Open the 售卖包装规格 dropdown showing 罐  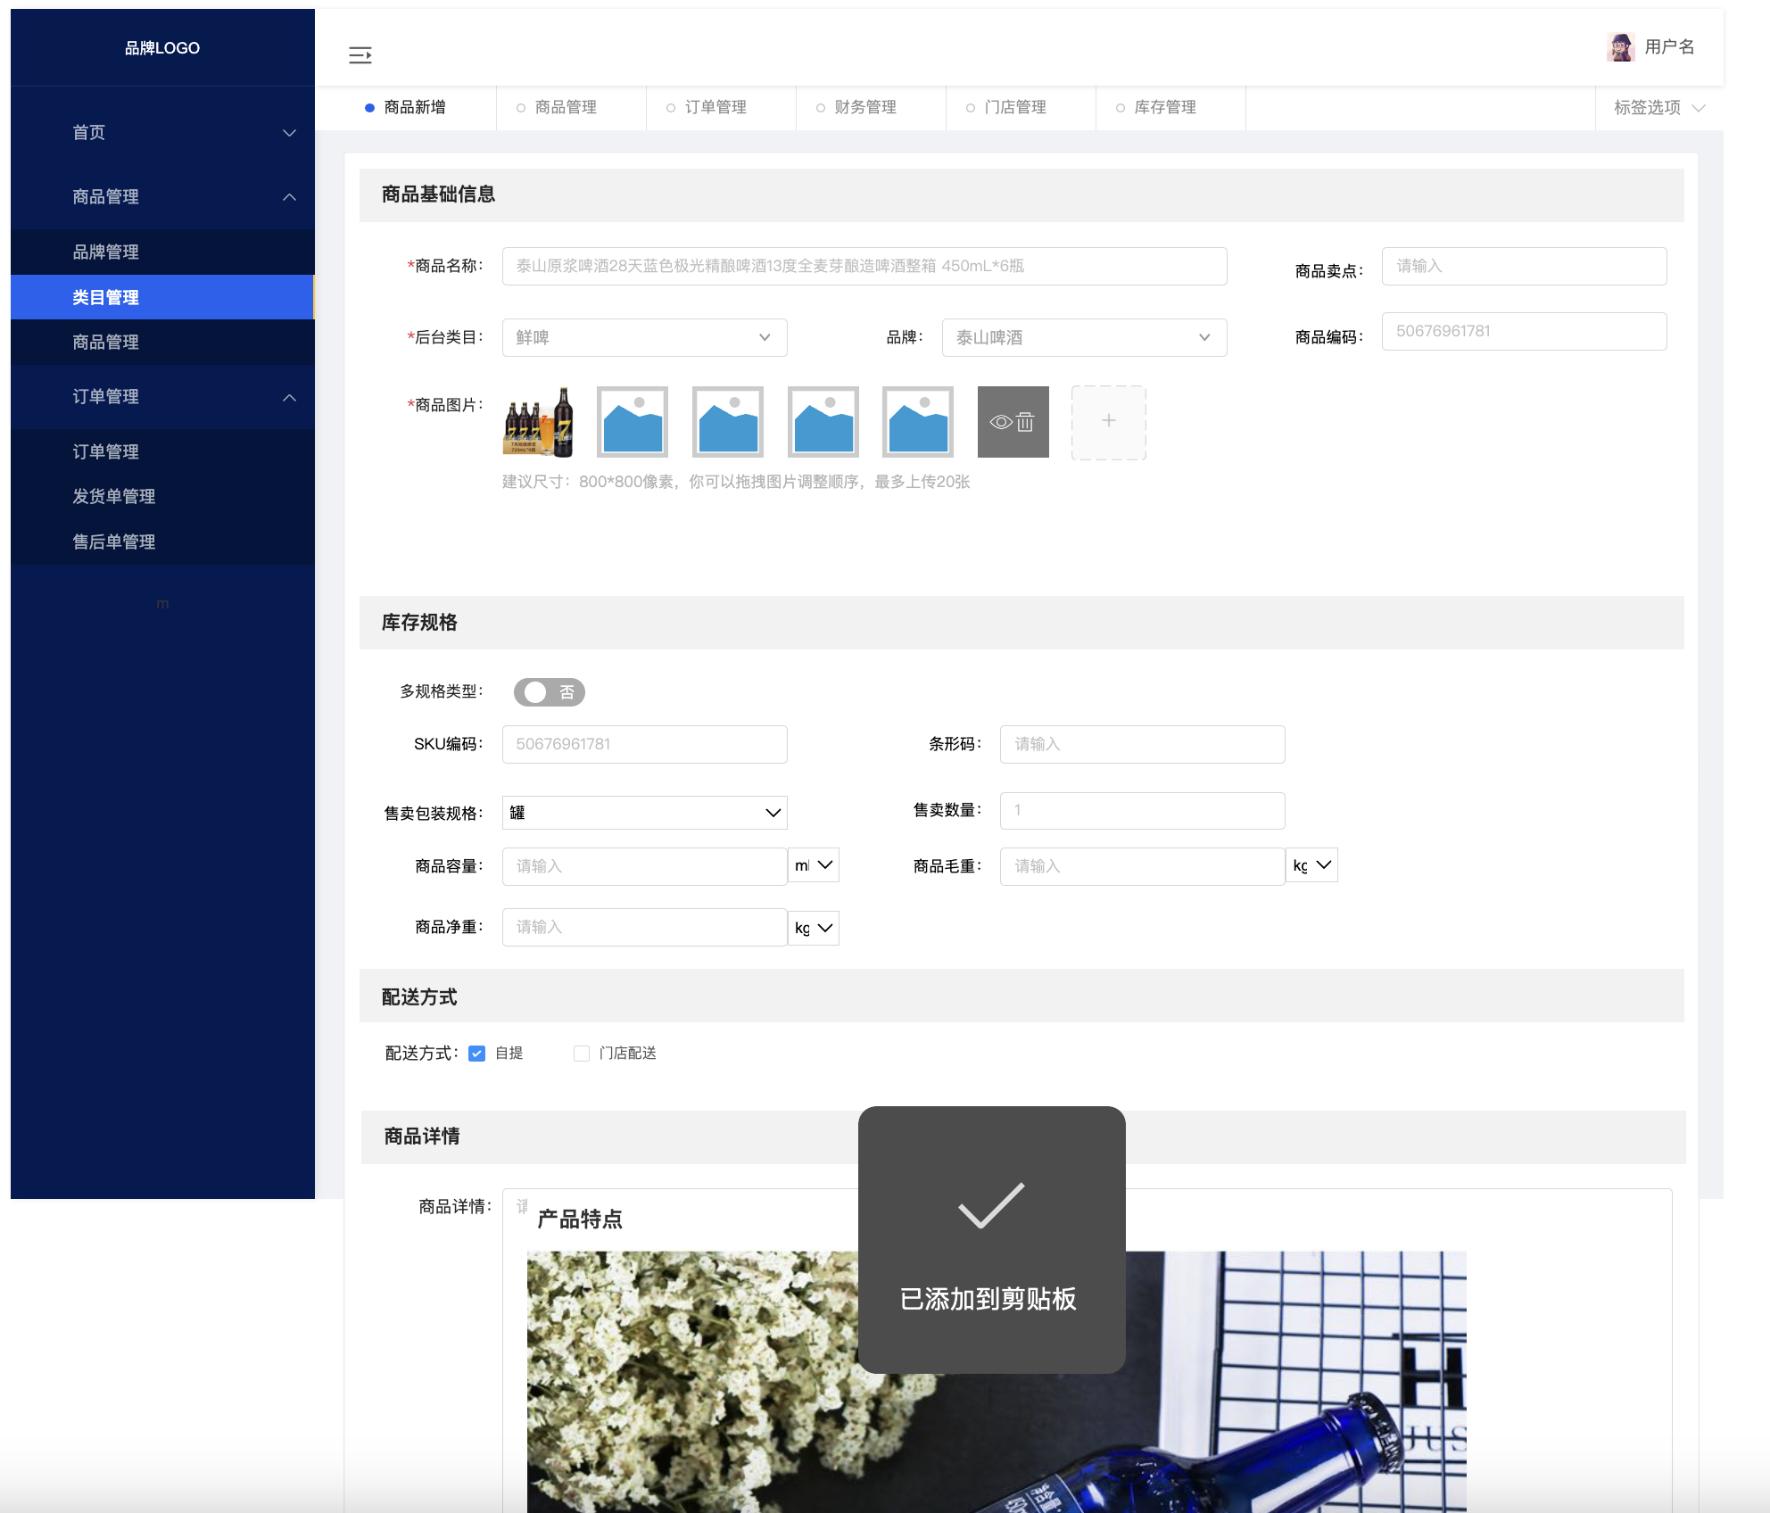(x=644, y=813)
